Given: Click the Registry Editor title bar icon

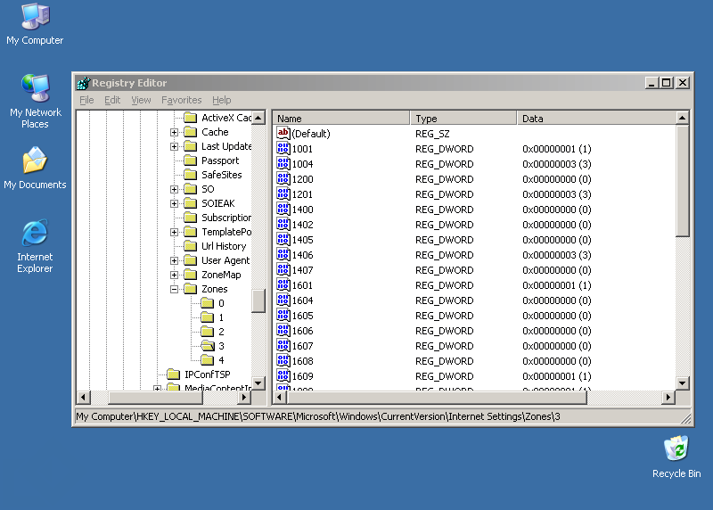Looking at the screenshot, I should [x=83, y=83].
